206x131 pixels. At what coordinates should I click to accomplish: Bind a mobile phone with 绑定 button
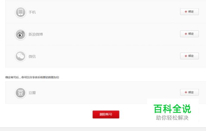point(189,12)
